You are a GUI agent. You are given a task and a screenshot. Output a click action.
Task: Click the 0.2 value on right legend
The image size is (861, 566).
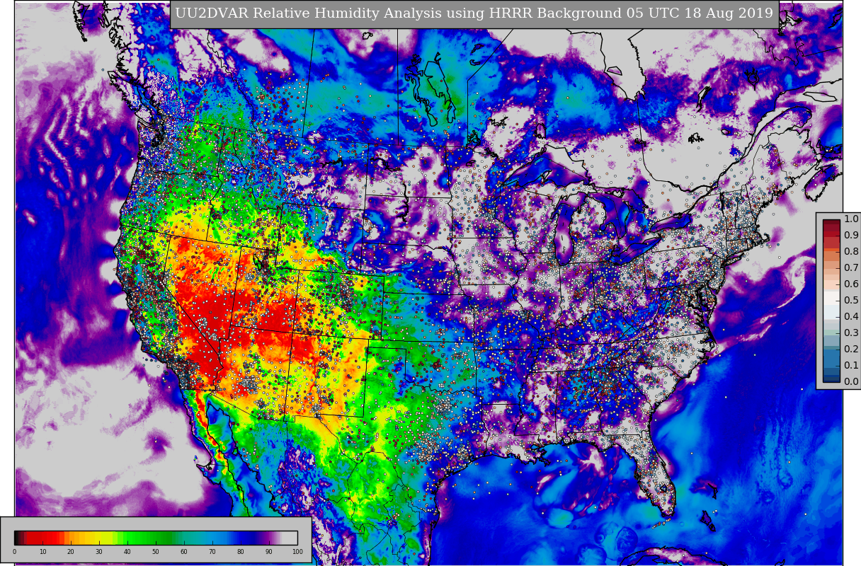pyautogui.click(x=851, y=350)
